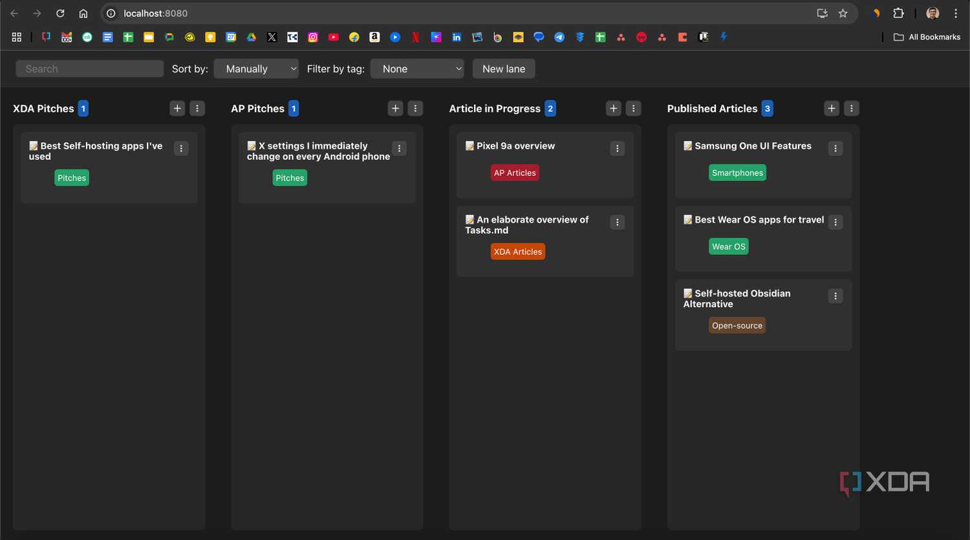Screen dimensions: 970x540
Task: Open Chrome profile avatar menu
Action: point(932,14)
